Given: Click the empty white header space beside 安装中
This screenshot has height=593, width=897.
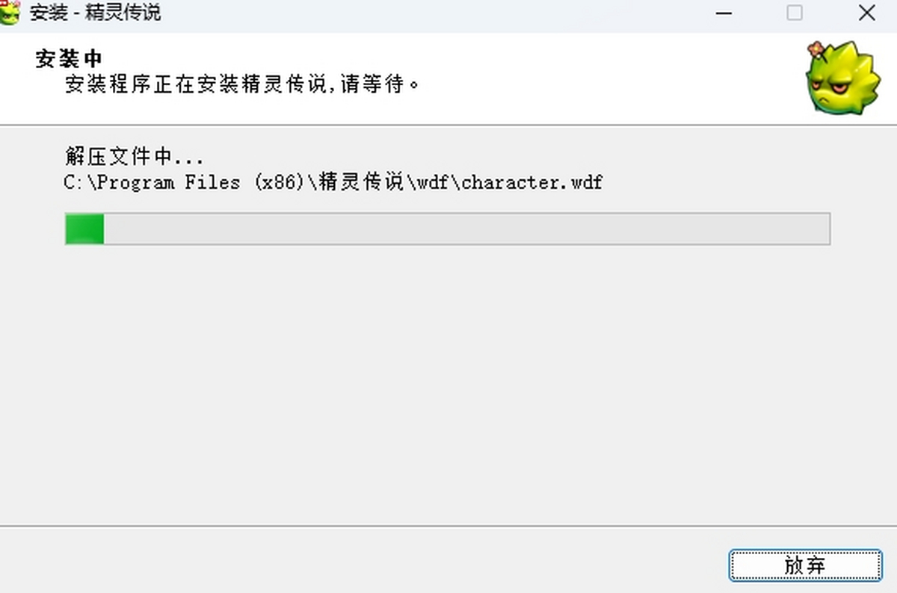Looking at the screenshot, I should pyautogui.click(x=449, y=58).
